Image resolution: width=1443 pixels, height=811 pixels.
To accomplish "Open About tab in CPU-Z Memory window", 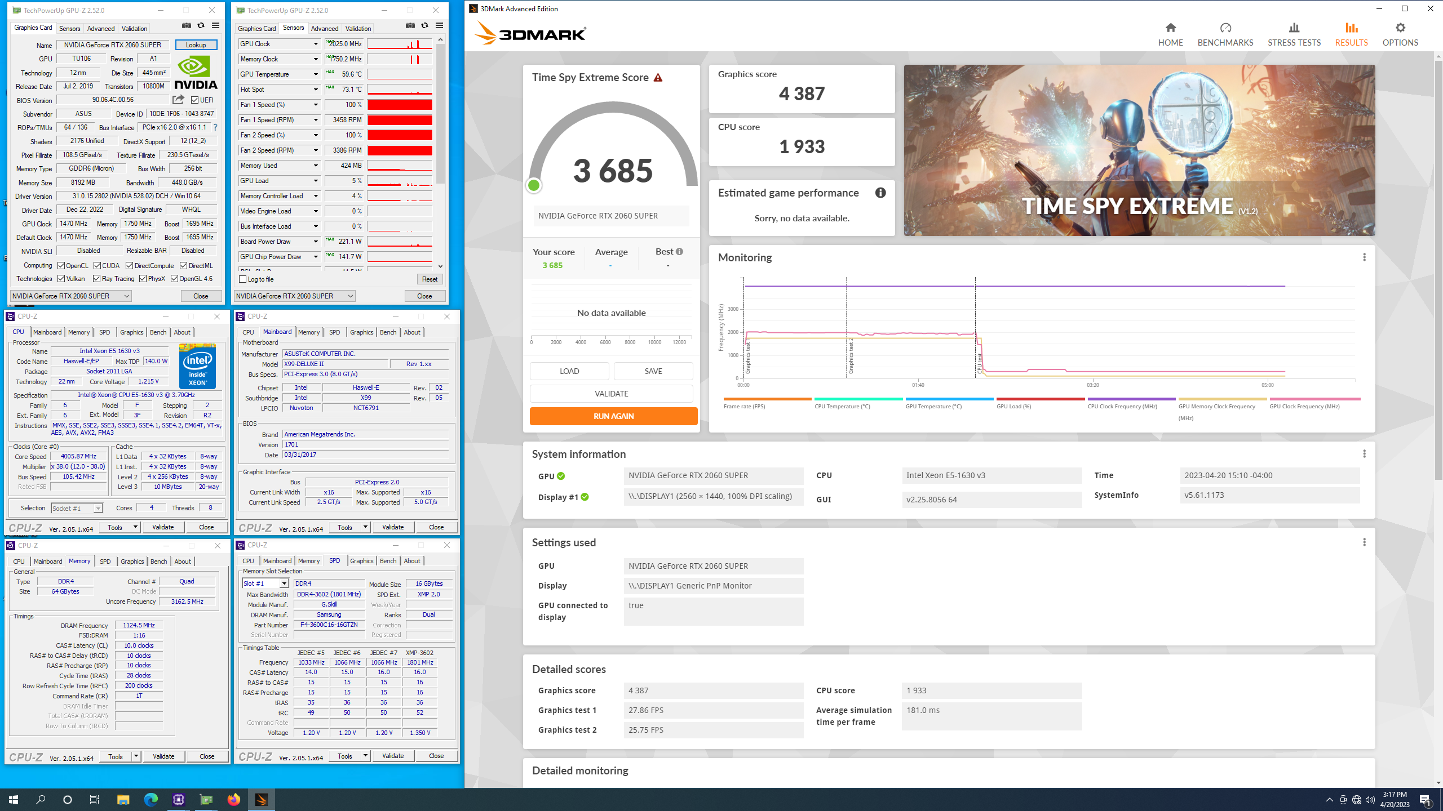I will (x=183, y=562).
